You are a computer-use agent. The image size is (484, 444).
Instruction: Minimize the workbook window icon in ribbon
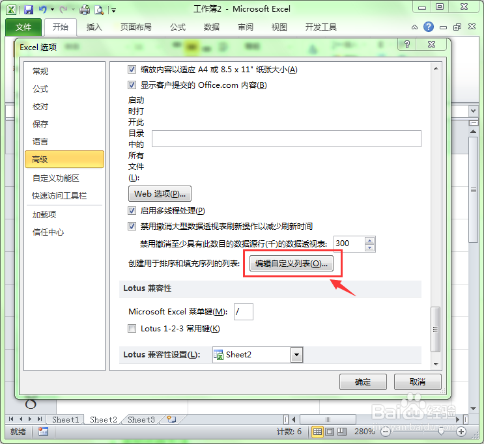tap(443, 27)
